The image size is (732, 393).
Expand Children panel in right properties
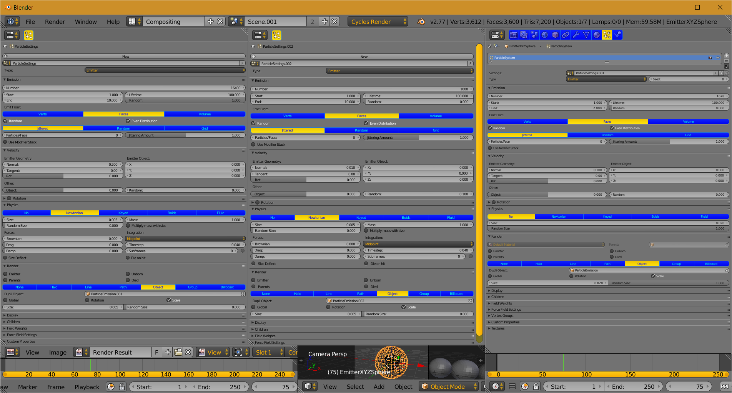click(x=497, y=297)
